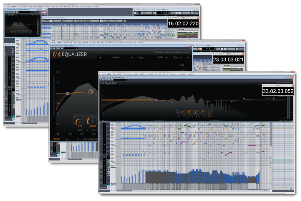Open preset field in front window plugin header
Image resolution: width=301 pixels, height=201 pixels.
coord(120,80)
